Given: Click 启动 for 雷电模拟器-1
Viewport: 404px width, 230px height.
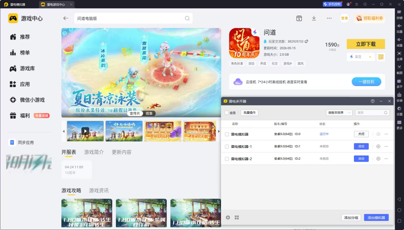Looking at the screenshot, I should pos(361,146).
